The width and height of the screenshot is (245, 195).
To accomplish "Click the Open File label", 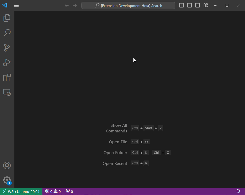I will coord(118,142).
